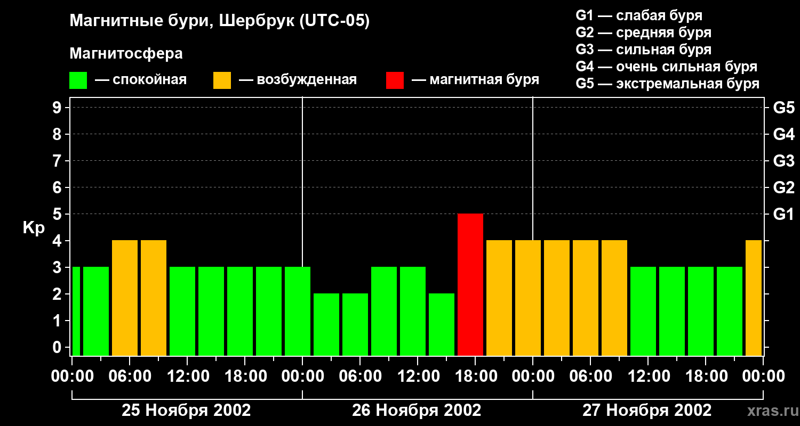The height and width of the screenshot is (426, 800).
Task: Click the "— возбужденная" legend label
Action: (x=298, y=80)
